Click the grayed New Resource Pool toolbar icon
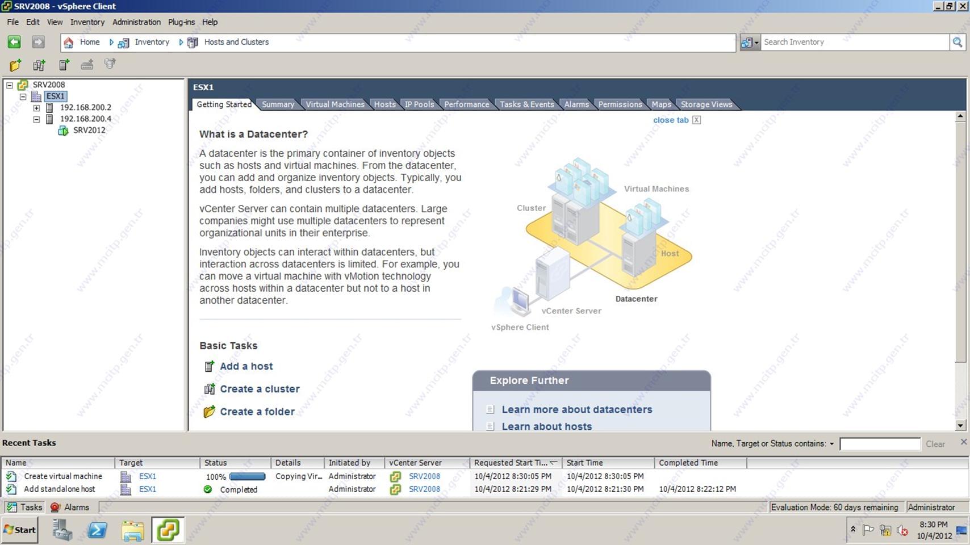Image resolution: width=970 pixels, height=545 pixels. coord(110,64)
